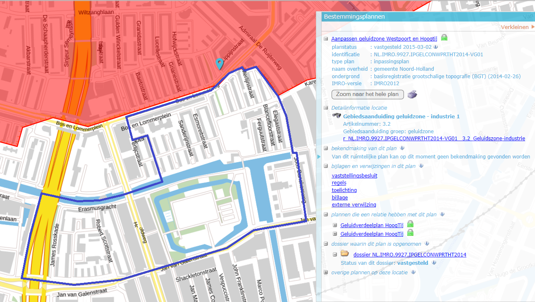Collapse bijlagen en verwijzingen section

[x=326, y=166]
